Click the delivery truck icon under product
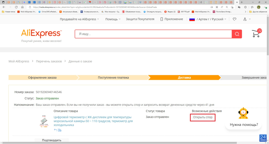 (59, 130)
